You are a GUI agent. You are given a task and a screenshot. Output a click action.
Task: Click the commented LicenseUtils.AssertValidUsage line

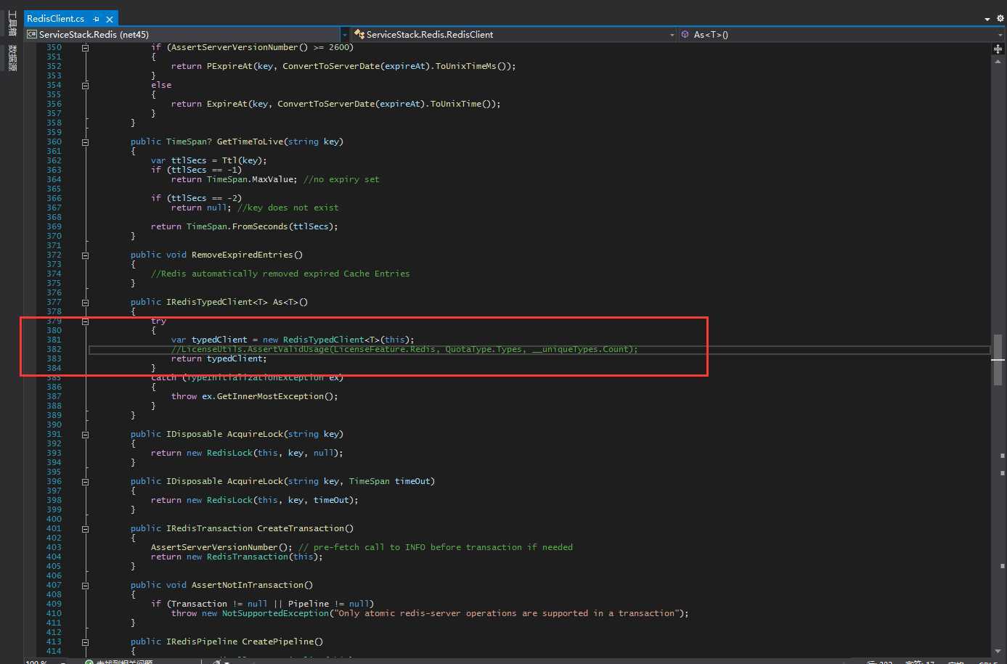coord(404,349)
